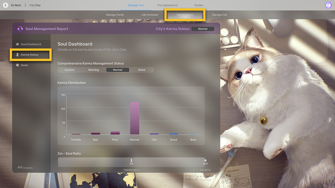Open the Edit Schedule sub-tab
The height and width of the screenshot is (188, 335).
point(150,15)
